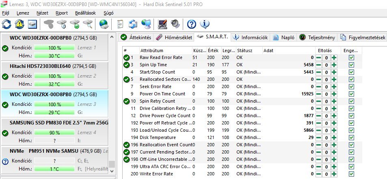Switch to the Áttekintés tab
Image resolution: width=387 pixels, height=179 pixels.
click(136, 37)
